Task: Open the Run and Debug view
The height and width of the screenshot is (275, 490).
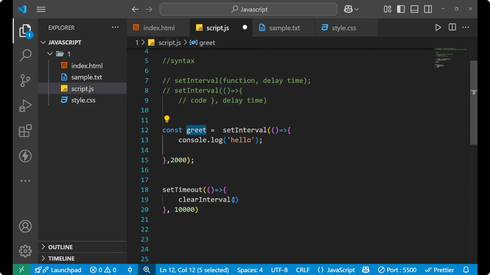Action: point(25,106)
